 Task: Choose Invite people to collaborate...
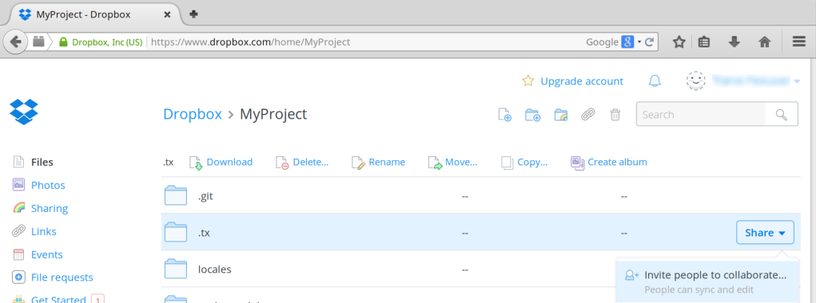(x=707, y=281)
